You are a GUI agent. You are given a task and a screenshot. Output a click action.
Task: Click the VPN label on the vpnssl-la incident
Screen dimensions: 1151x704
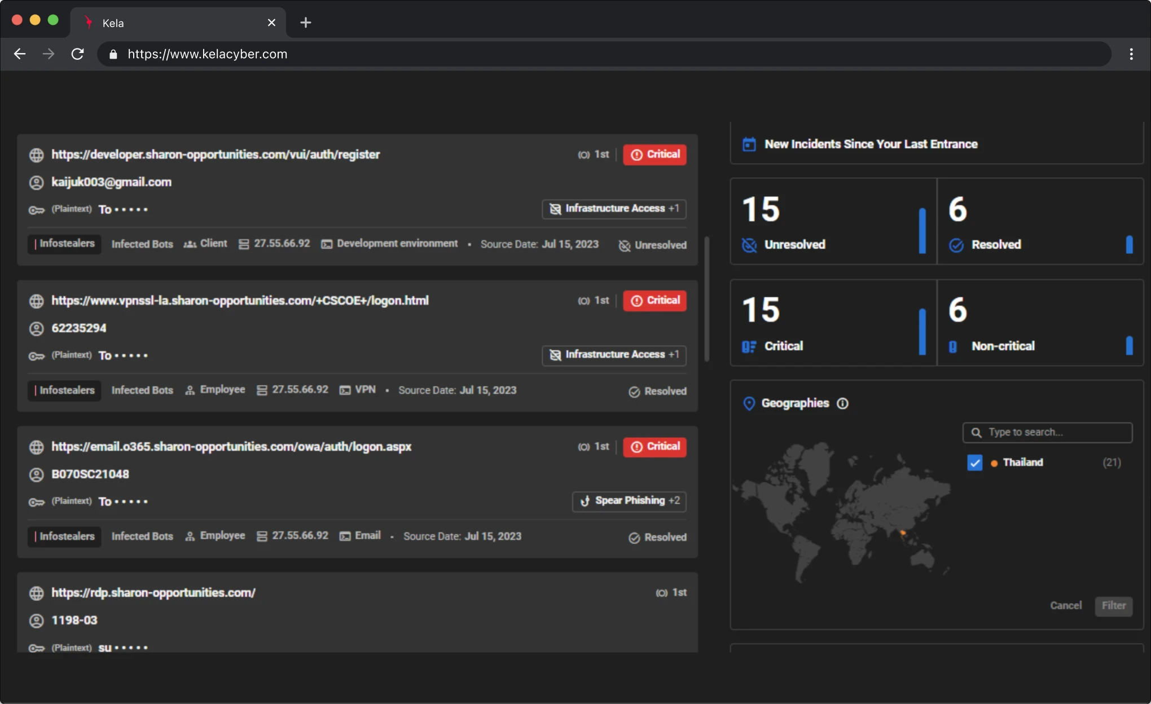[x=365, y=390]
